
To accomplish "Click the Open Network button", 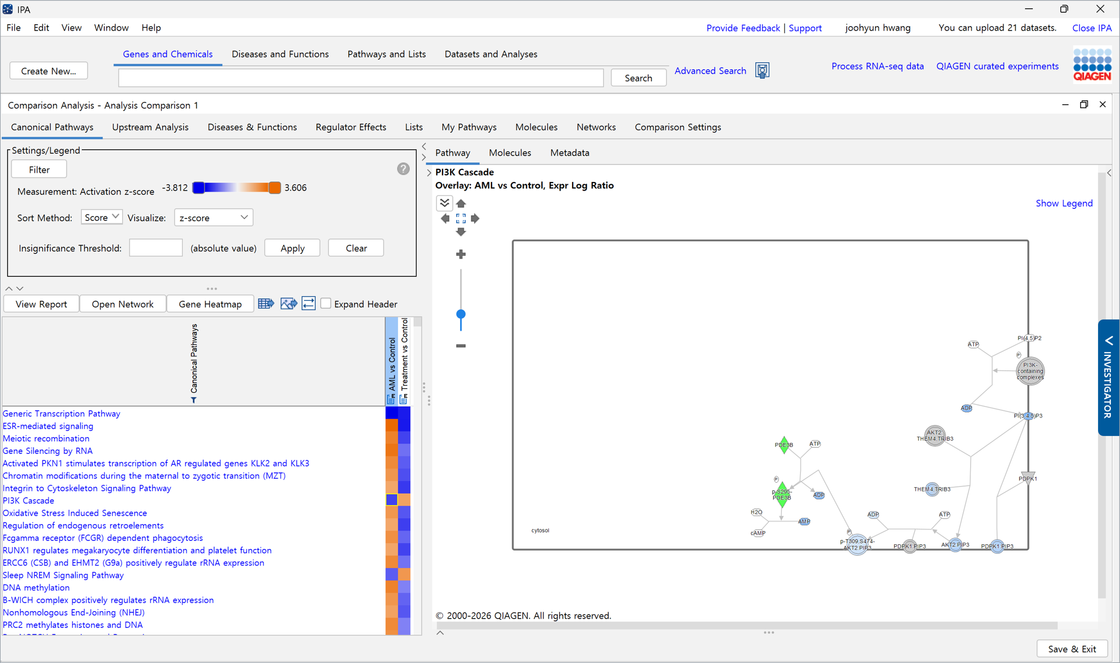I will coord(122,304).
